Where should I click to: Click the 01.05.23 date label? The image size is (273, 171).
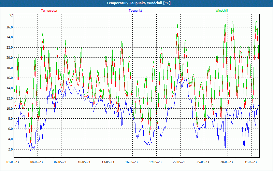[13, 162]
